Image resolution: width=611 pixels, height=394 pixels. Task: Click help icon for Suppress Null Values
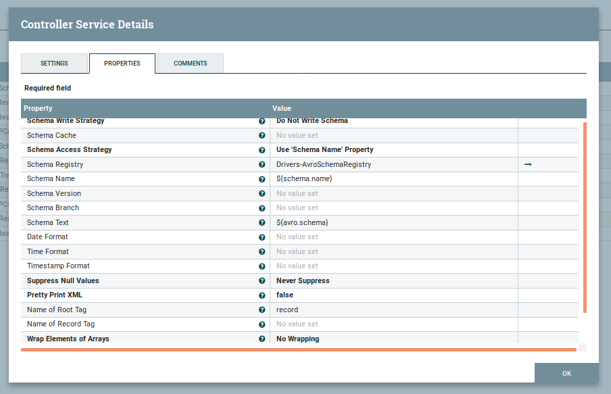coord(262,280)
